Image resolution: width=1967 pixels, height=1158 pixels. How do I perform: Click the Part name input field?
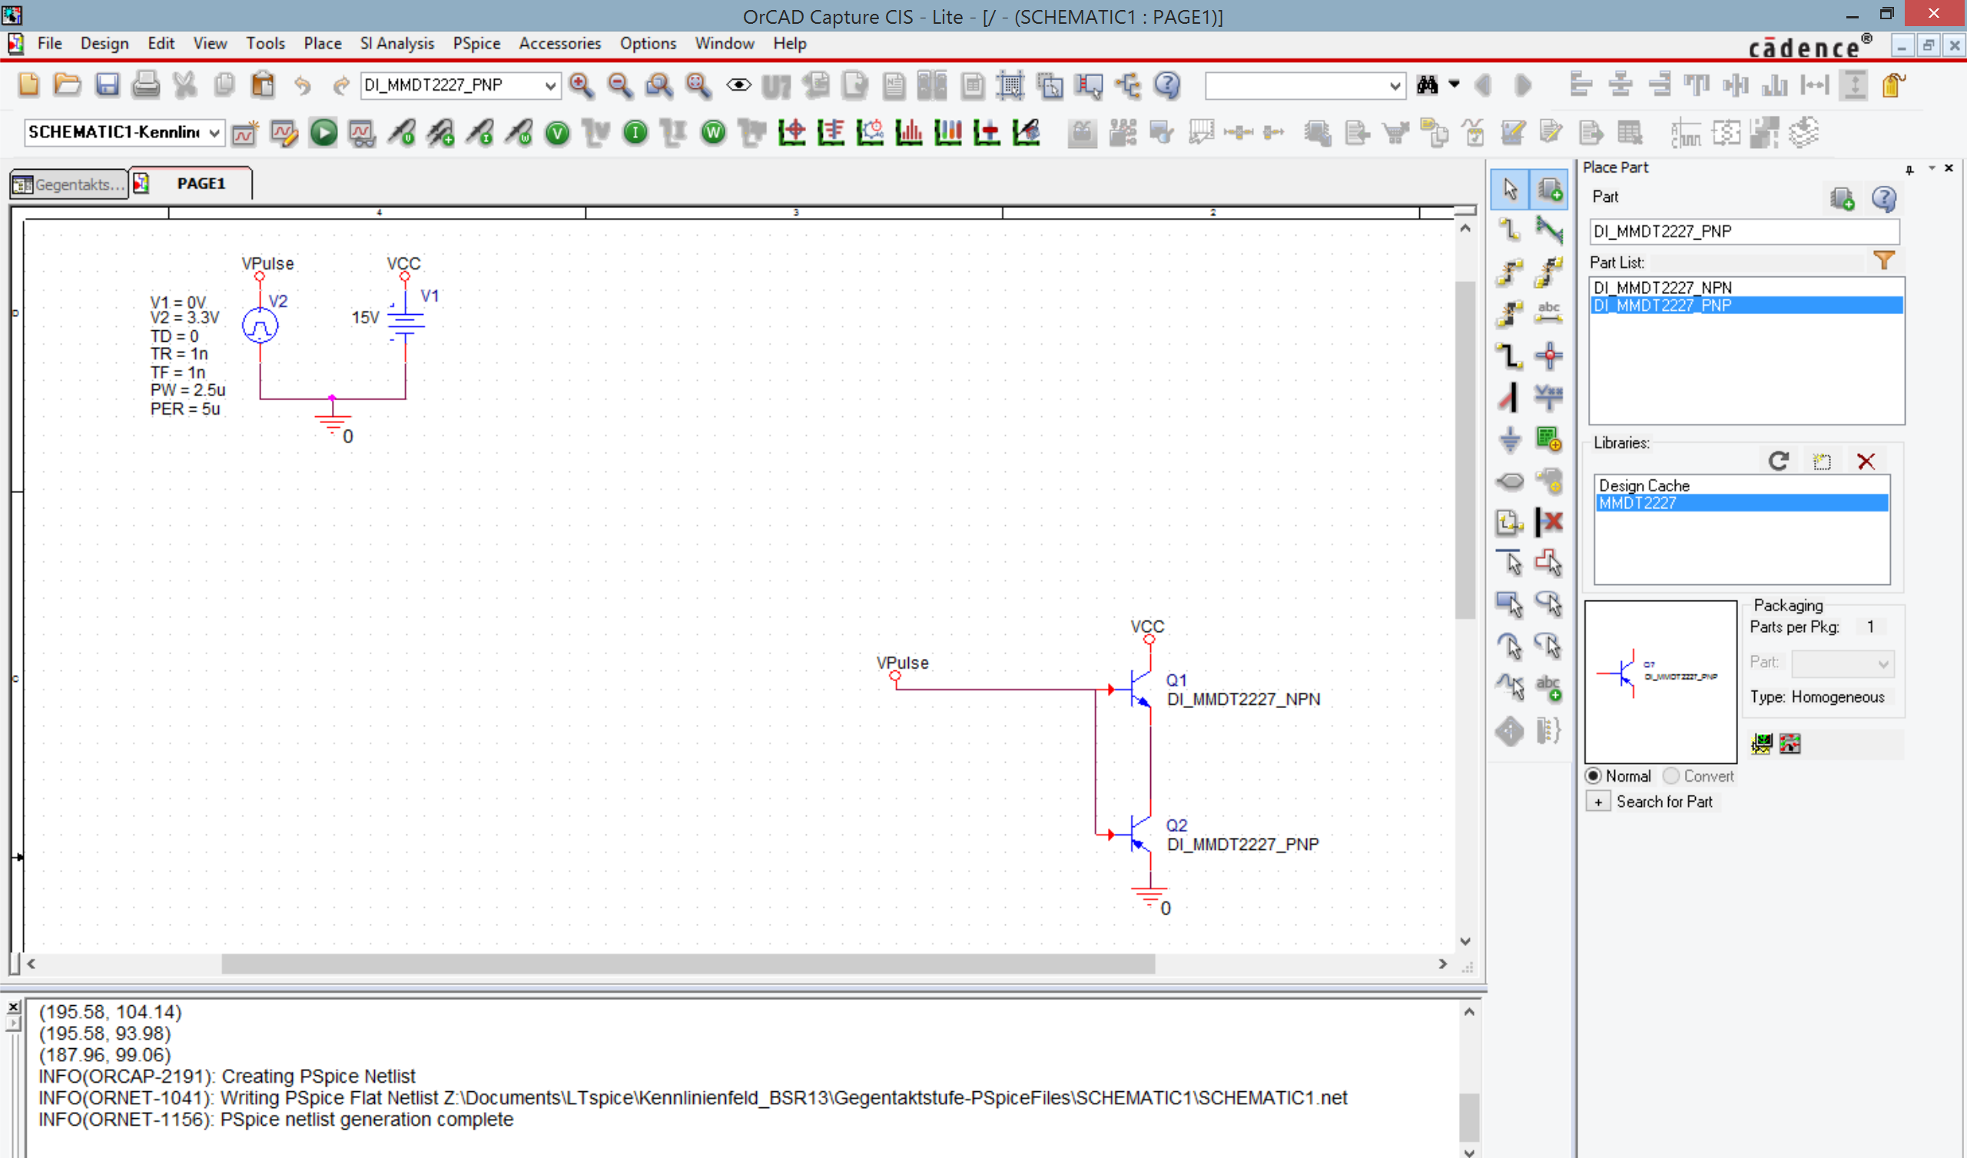(1743, 231)
